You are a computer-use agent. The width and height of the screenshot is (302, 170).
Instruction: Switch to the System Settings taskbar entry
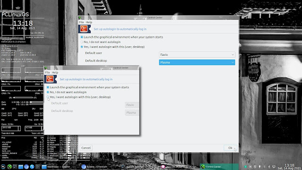coord(140,167)
